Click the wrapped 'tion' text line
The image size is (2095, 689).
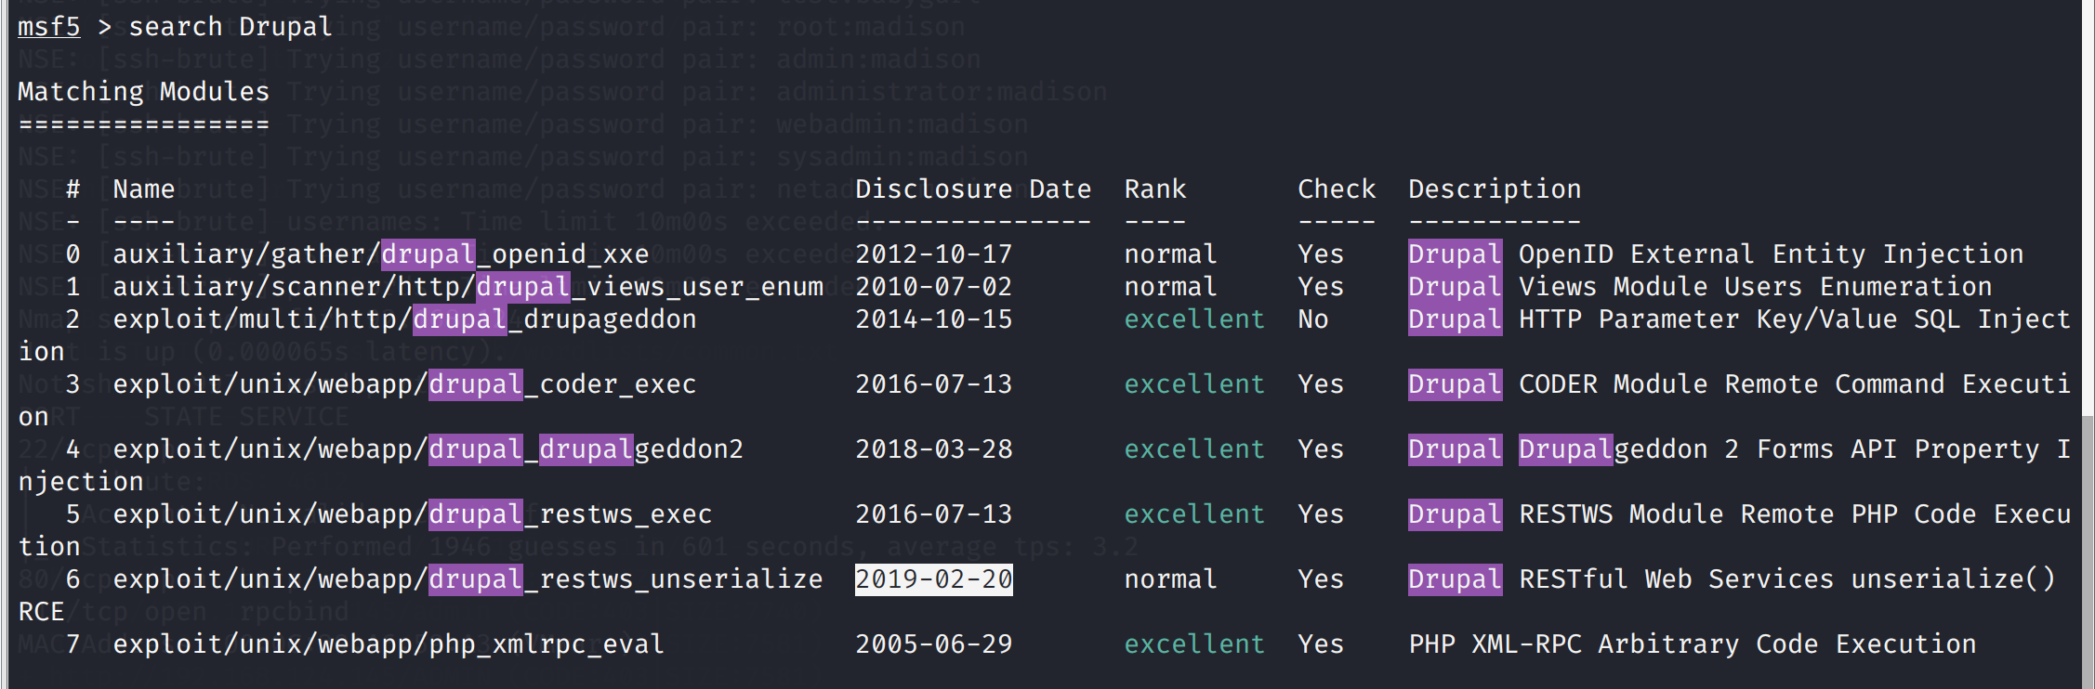49,547
